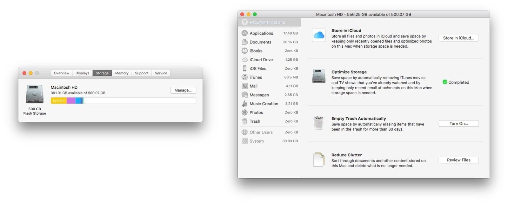Click the Applications icon in sidebar
The height and width of the screenshot is (204, 508).
(x=244, y=33)
